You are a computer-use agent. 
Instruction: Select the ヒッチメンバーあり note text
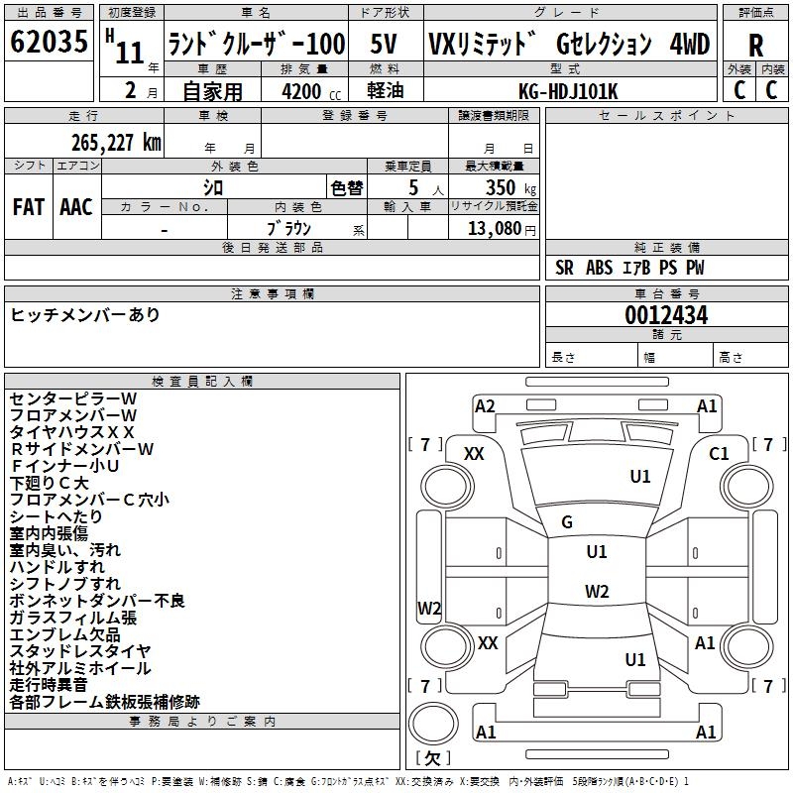click(x=85, y=315)
